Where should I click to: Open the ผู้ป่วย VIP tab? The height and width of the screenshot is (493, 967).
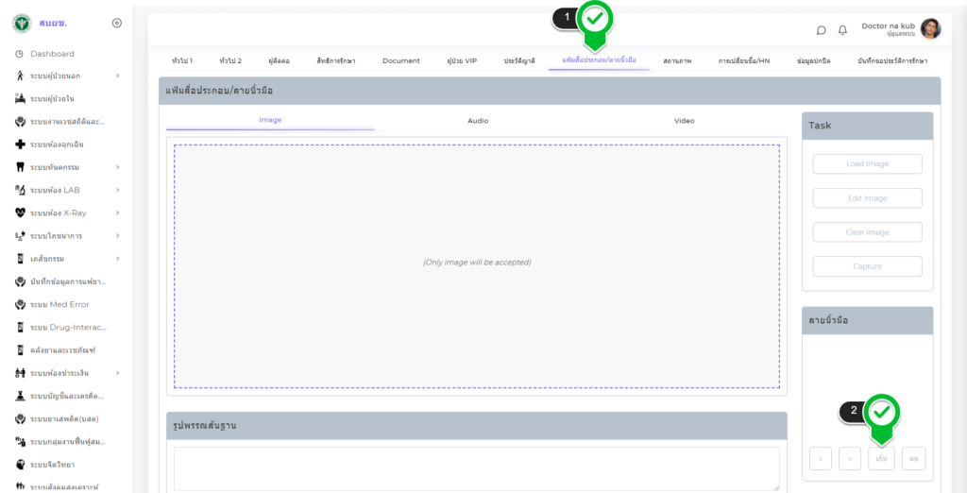click(462, 60)
